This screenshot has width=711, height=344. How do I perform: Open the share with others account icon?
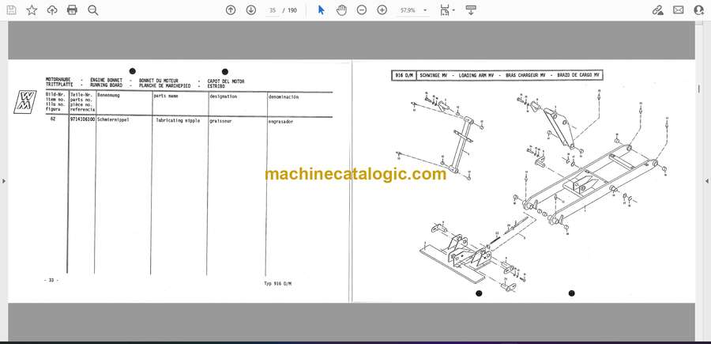click(x=699, y=10)
